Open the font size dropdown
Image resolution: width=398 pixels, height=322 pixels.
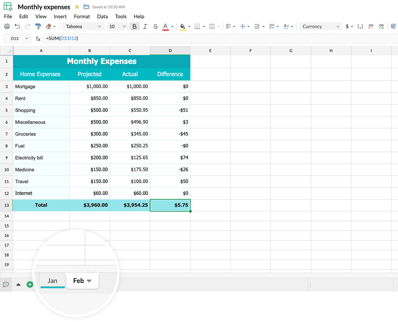click(117, 26)
